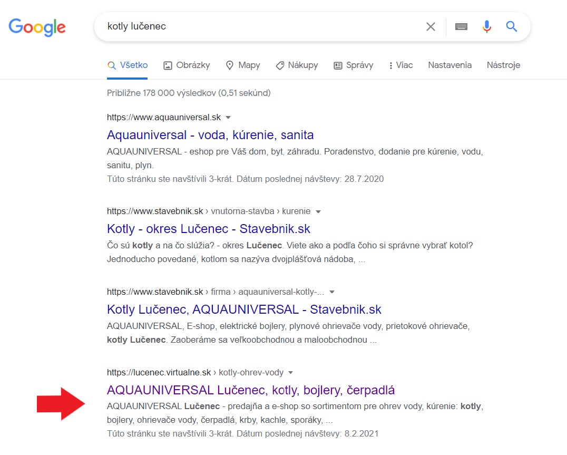
Task: Click the snippet starting Čo sú kotly
Action: click(x=290, y=253)
